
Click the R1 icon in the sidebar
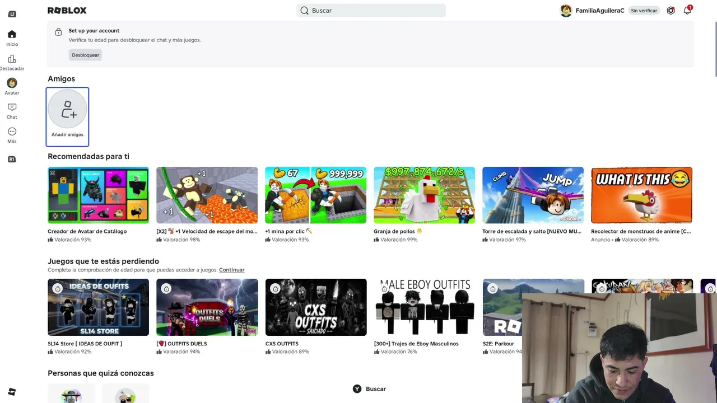(x=12, y=160)
